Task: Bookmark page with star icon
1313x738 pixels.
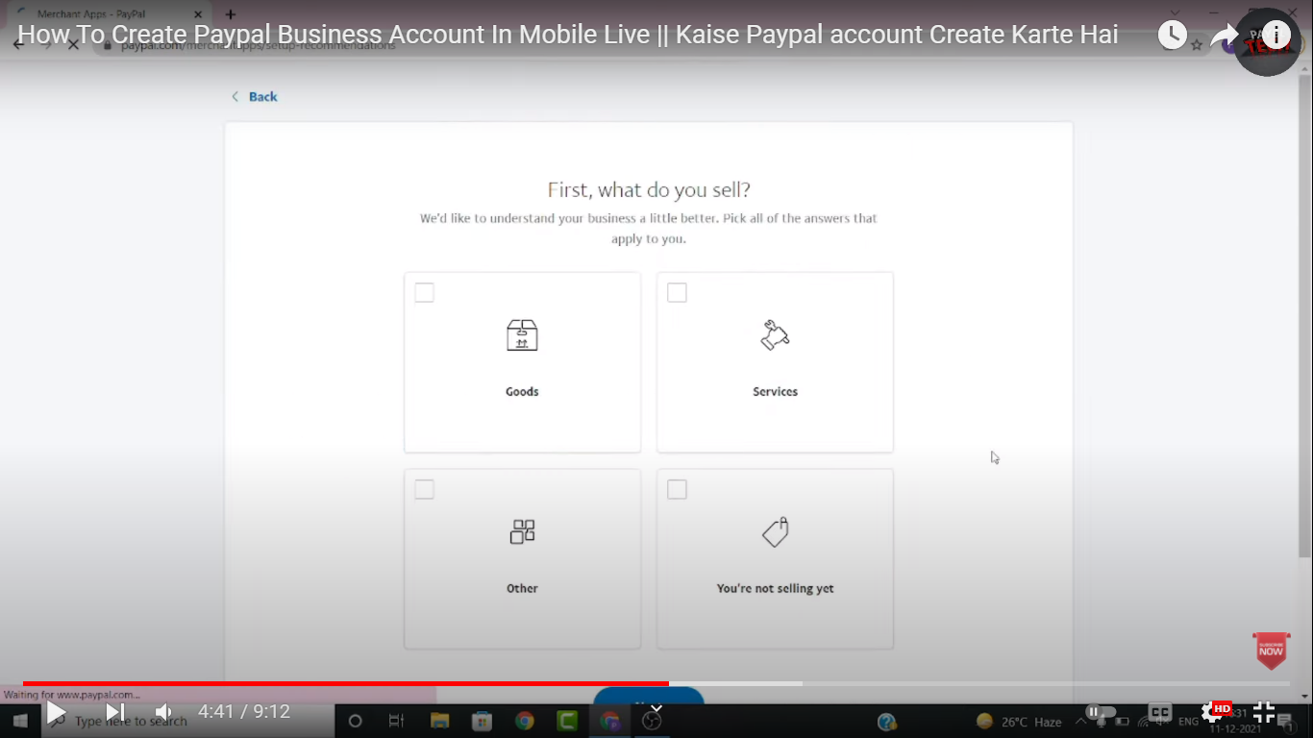Action: coord(1197,45)
